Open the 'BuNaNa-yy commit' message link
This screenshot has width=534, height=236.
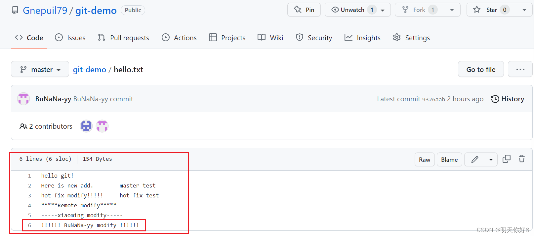tap(103, 99)
